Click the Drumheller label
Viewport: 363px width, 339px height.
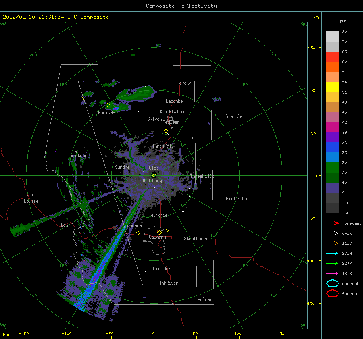pos(236,199)
